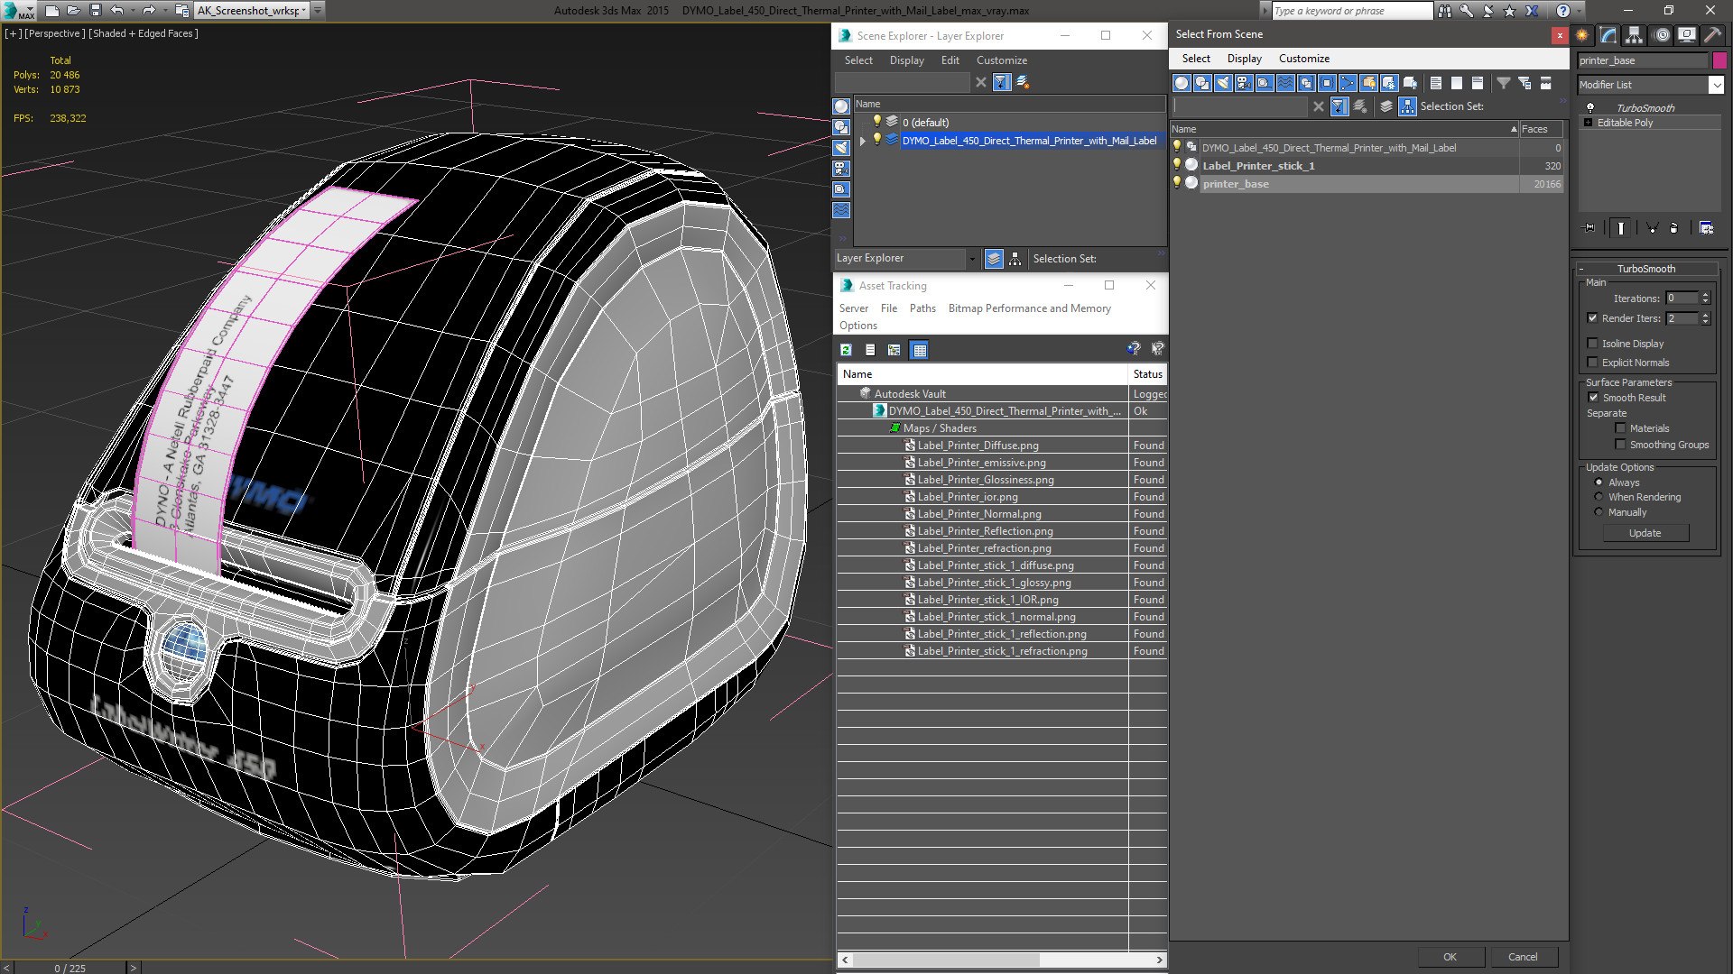The width and height of the screenshot is (1733, 974).
Task: Click OK in Select From Scene dialog
Action: click(x=1450, y=957)
